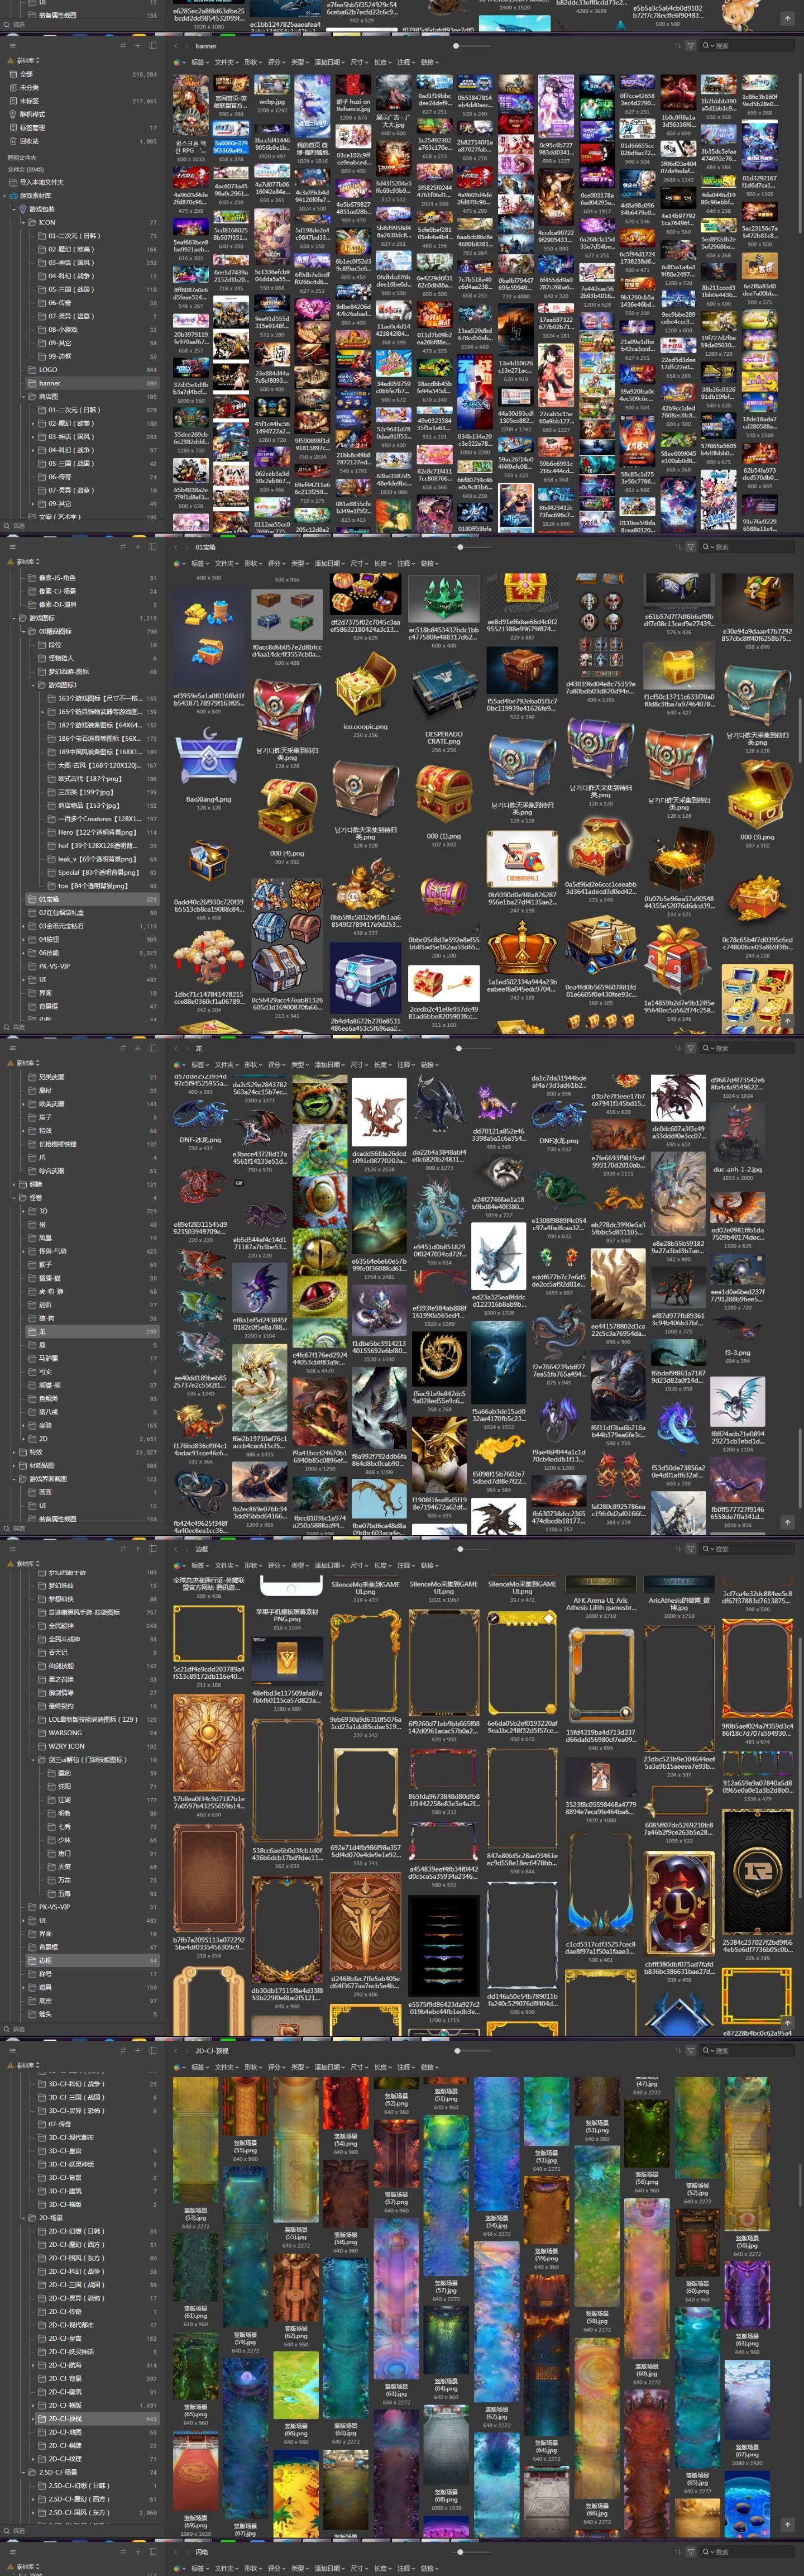The height and width of the screenshot is (2576, 804).
Task: Click the plus icon in 01宝箱 window sidebar header
Action: (x=138, y=547)
